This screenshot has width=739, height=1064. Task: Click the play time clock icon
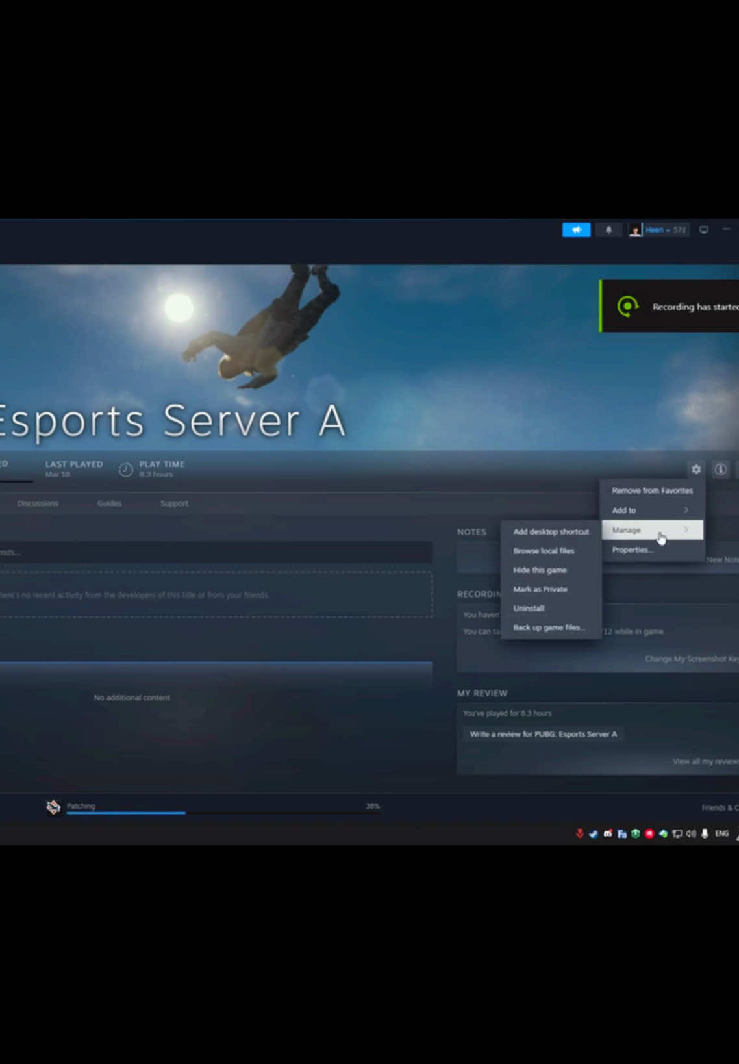coord(126,469)
